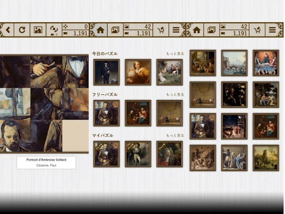Open today's puzzle of man in yellow coat
Screen dimensions: 285x214
[138, 72]
